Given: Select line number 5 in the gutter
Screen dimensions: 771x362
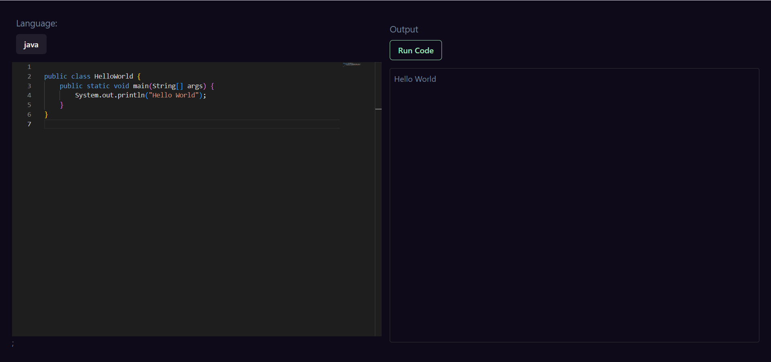Looking at the screenshot, I should [x=29, y=105].
